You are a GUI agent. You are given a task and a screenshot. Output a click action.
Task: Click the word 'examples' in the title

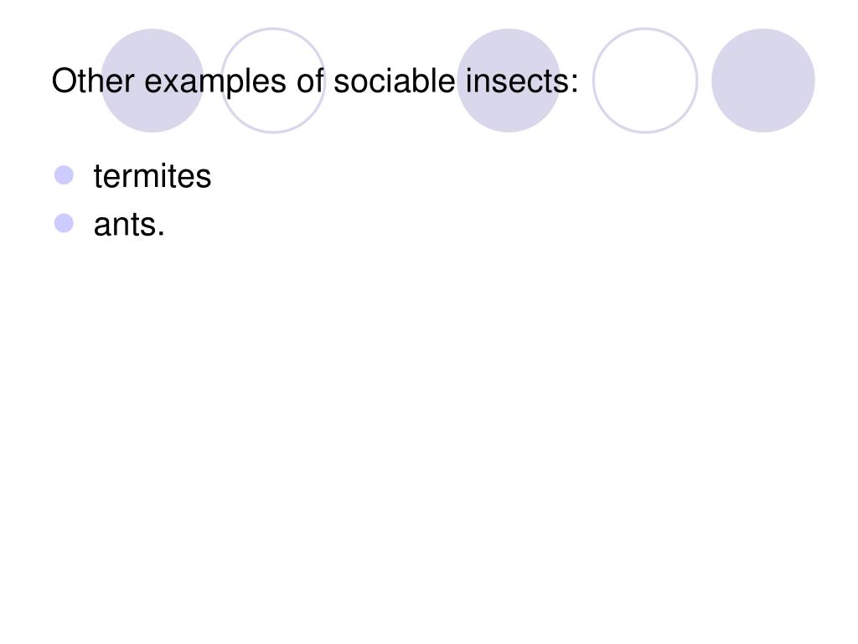pyautogui.click(x=215, y=83)
